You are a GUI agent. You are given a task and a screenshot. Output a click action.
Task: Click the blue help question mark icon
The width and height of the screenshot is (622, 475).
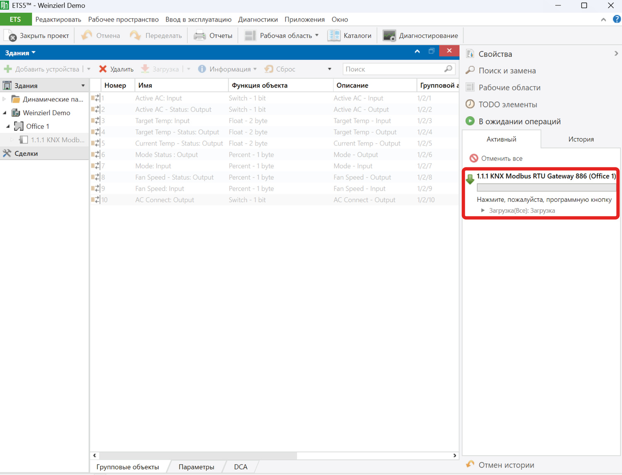coord(617,19)
